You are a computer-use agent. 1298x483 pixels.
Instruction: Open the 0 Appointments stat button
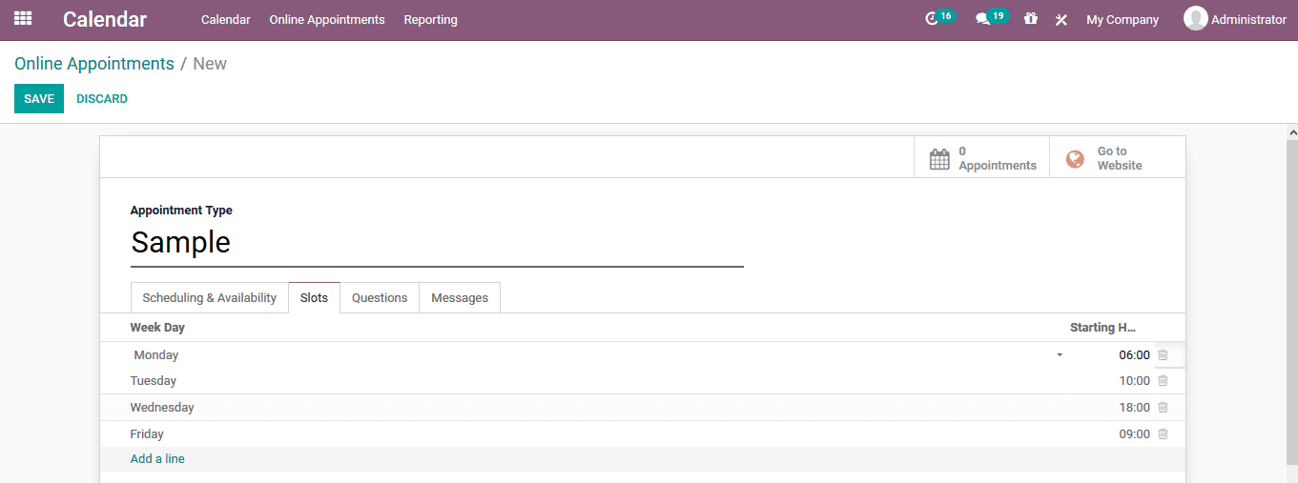(x=981, y=158)
